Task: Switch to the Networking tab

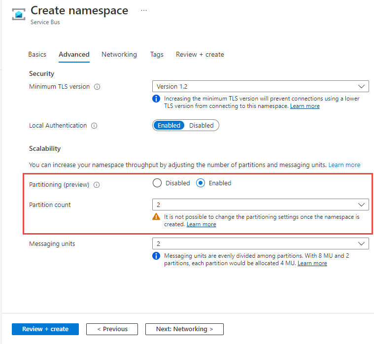Action: (x=119, y=55)
